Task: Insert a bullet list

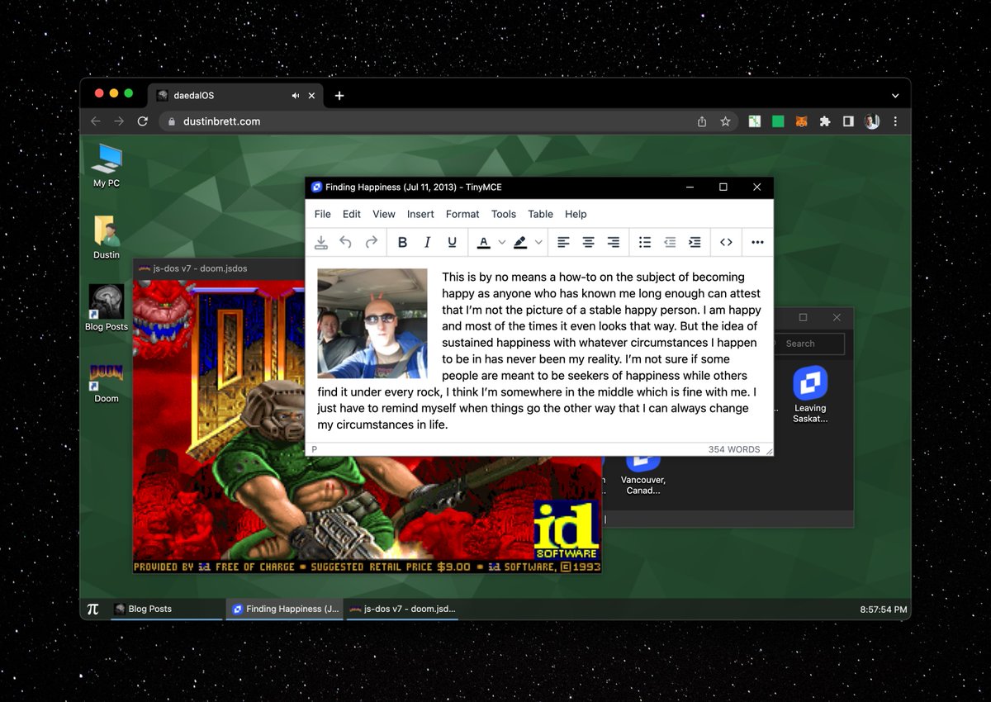Action: coord(645,242)
